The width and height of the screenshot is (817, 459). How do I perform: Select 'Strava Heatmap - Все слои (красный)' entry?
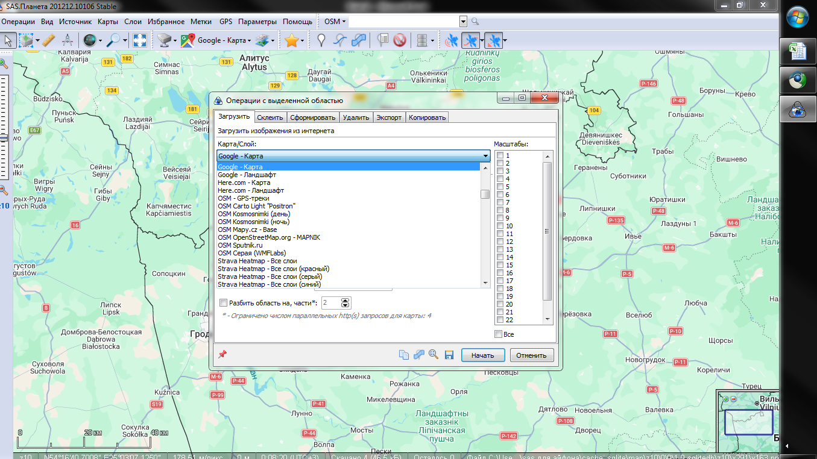click(x=348, y=269)
